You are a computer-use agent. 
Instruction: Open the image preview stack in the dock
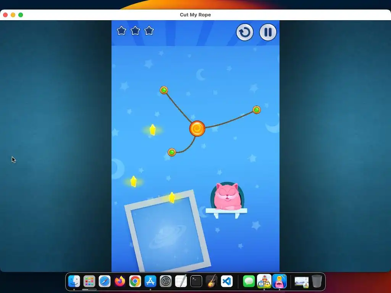pos(302,282)
